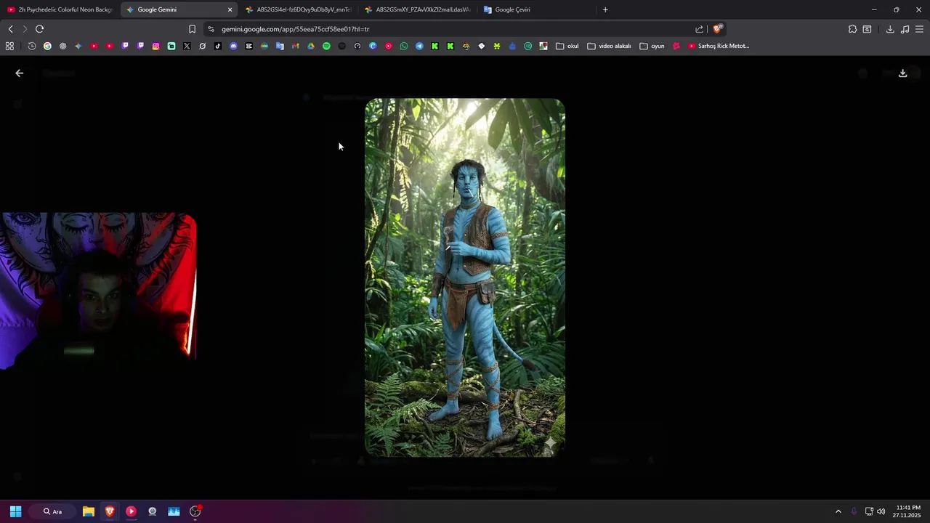Open the apps grid in bookmarks bar
This screenshot has width=930, height=523.
[x=9, y=46]
